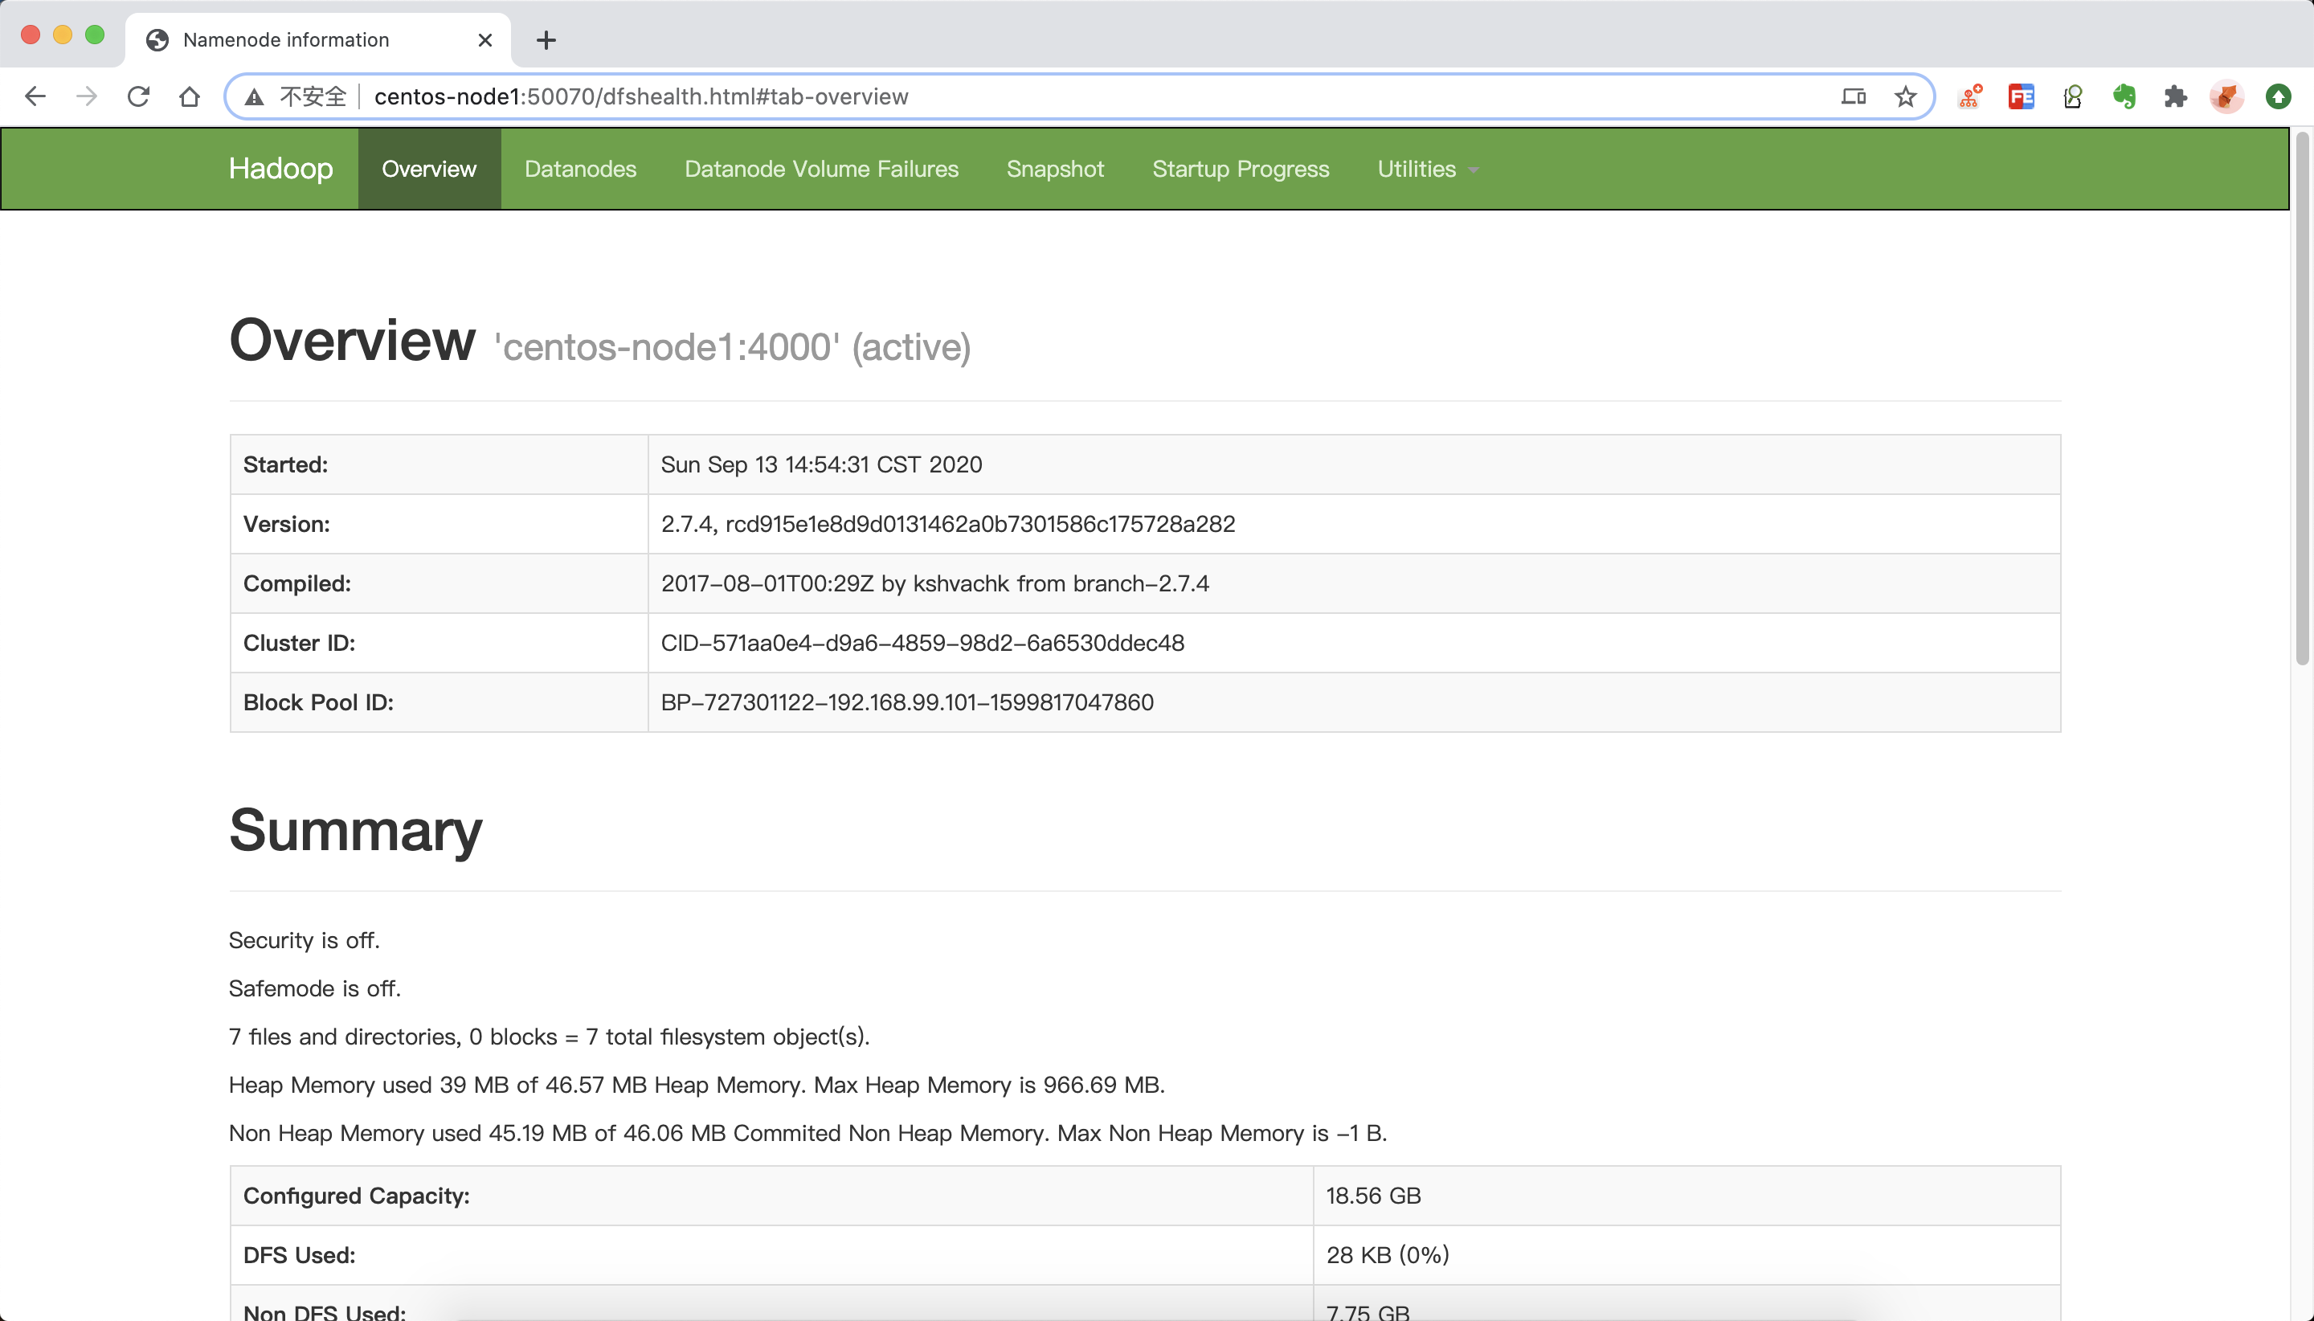Screen dimensions: 2314x1321
Task: Click the 'Version:' label cell
Action: click(x=439, y=525)
